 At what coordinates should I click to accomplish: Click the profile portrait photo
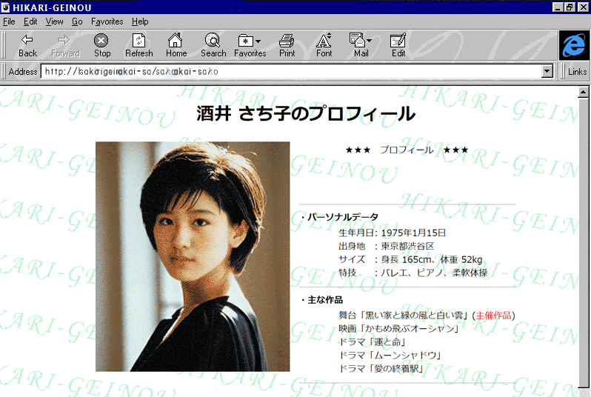tap(193, 256)
